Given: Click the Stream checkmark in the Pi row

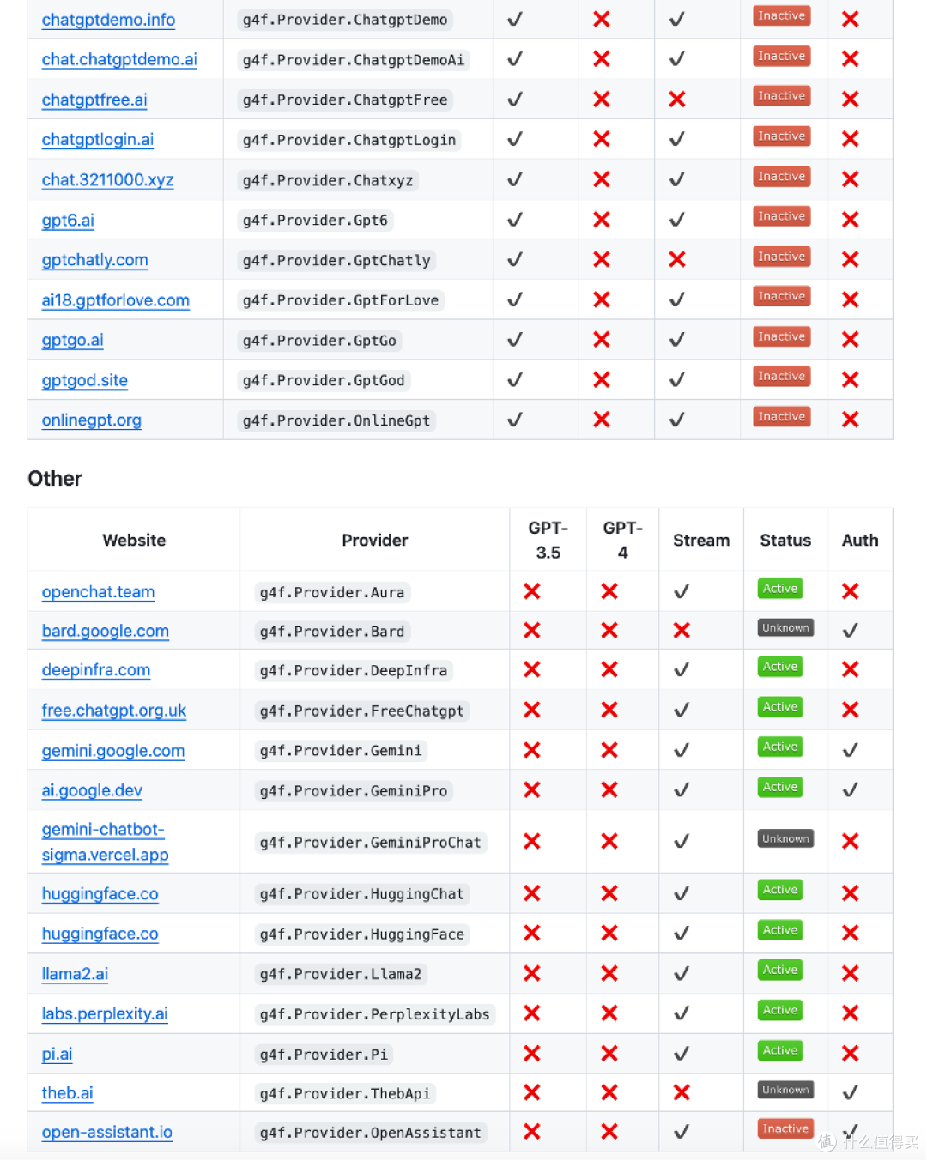Looking at the screenshot, I should (x=682, y=1053).
